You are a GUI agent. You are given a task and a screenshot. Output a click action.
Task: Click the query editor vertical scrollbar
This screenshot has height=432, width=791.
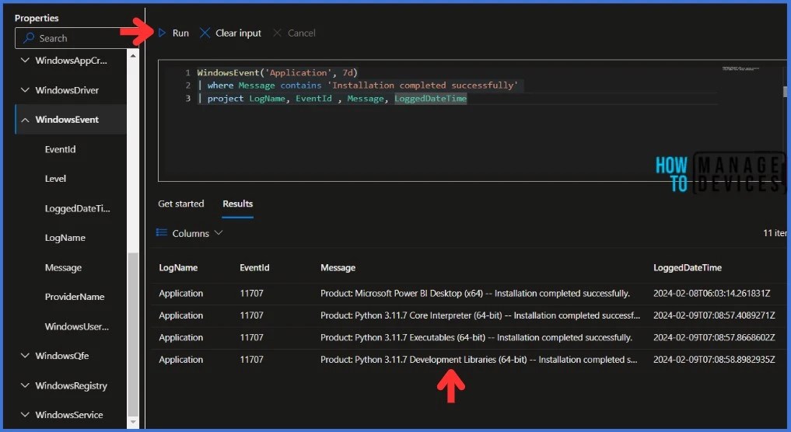pyautogui.click(x=785, y=91)
